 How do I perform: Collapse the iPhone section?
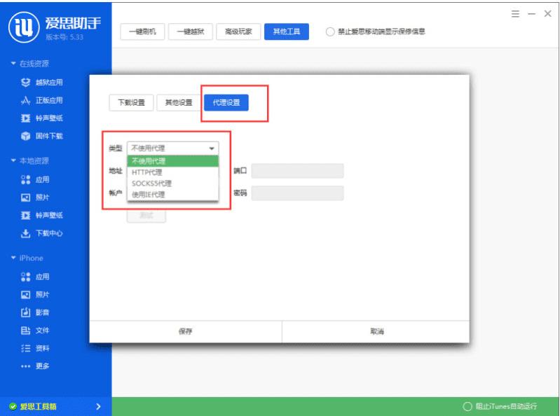pyautogui.click(x=13, y=258)
